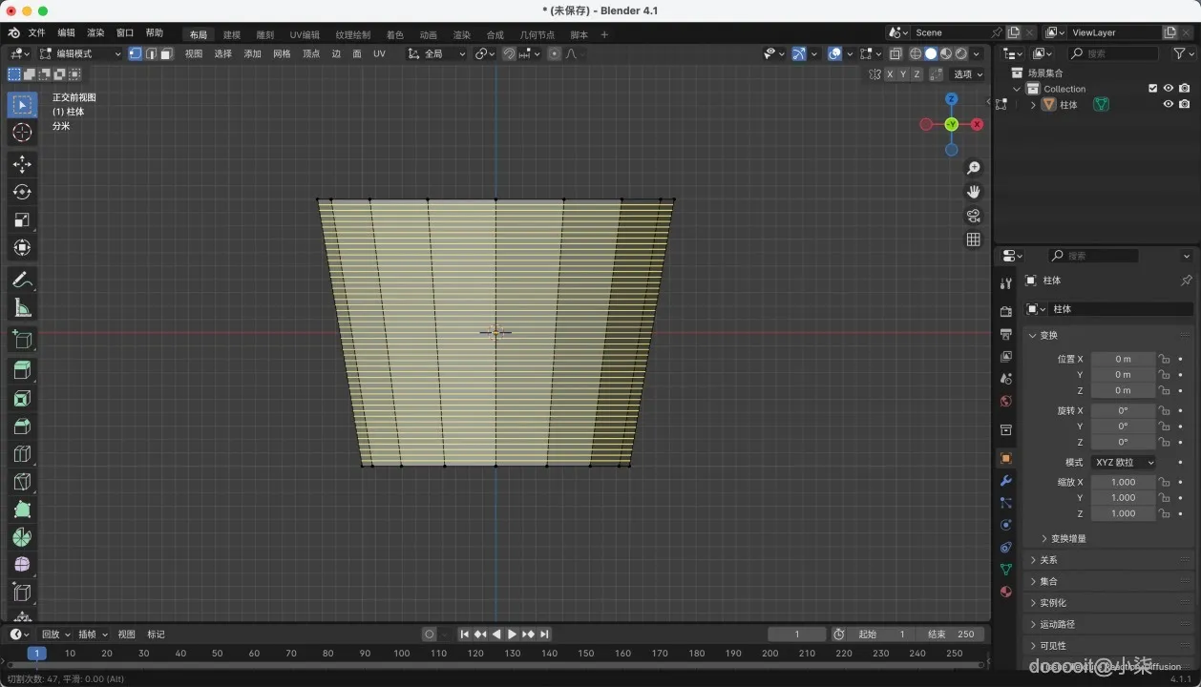The width and height of the screenshot is (1201, 687).
Task: Switch to orthographic grid view icon
Action: (x=973, y=239)
